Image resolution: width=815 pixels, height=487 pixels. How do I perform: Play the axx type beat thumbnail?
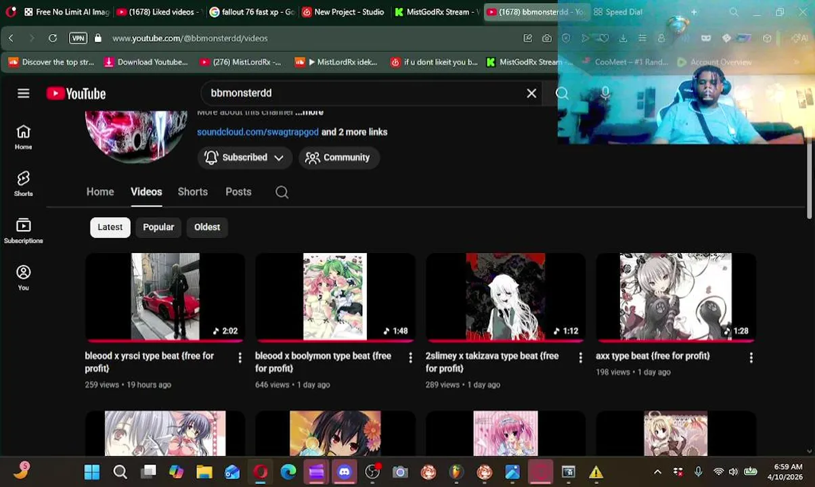tap(676, 296)
